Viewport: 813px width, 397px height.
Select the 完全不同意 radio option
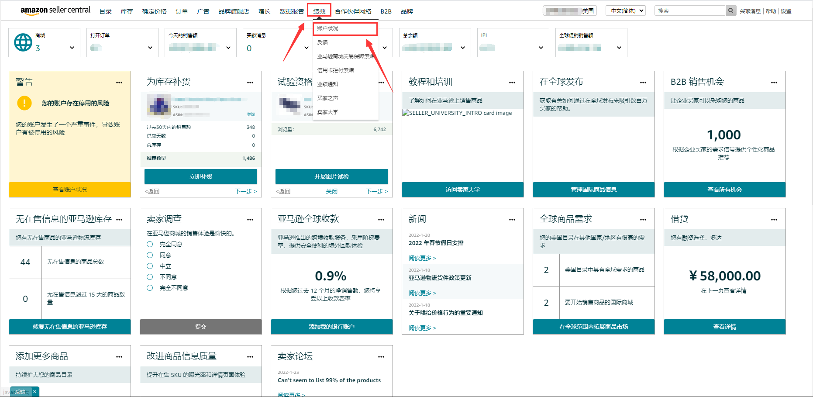tap(150, 288)
